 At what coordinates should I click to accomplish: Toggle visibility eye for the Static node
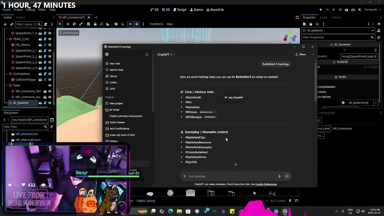pyautogui.click(x=50, y=85)
